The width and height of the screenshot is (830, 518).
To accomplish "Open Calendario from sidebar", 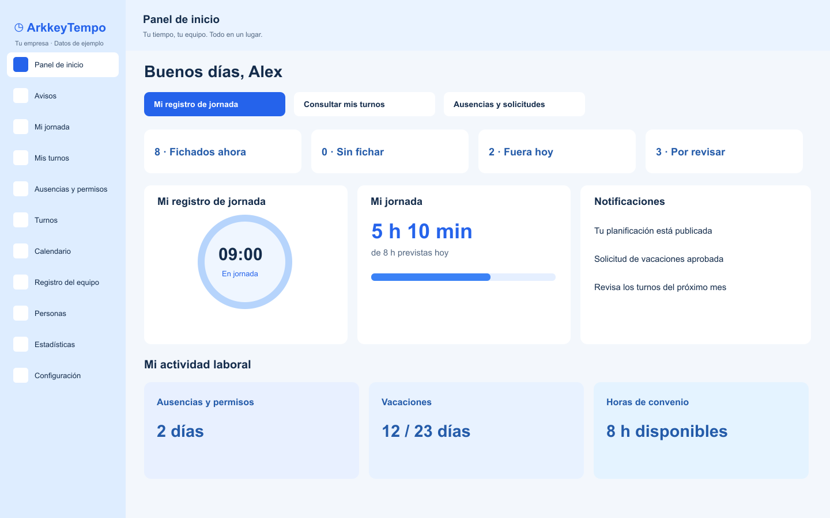I will (63, 251).
